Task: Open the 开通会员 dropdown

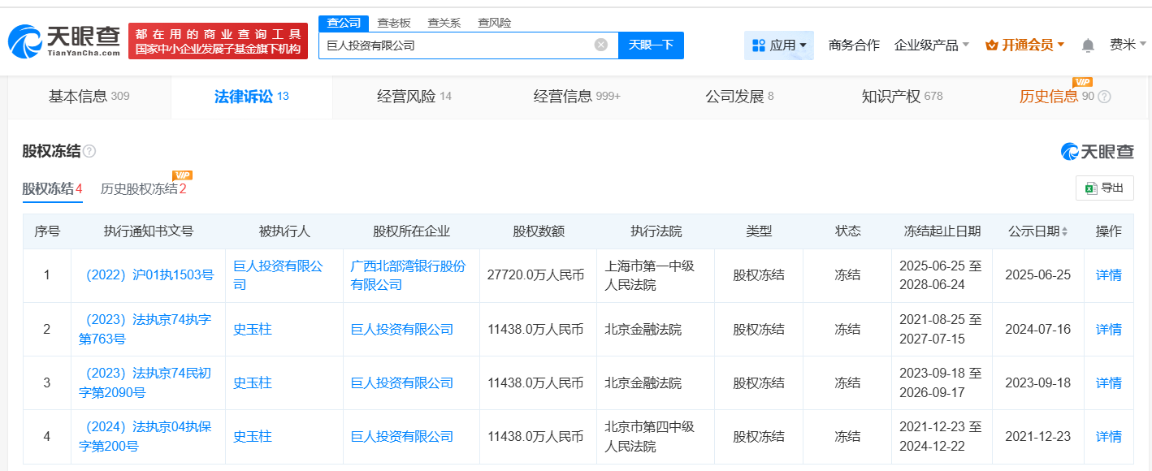Action: pyautogui.click(x=1024, y=45)
